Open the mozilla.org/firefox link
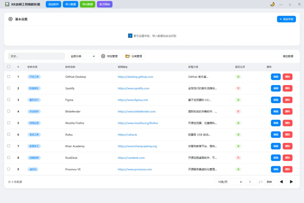 (x=138, y=123)
